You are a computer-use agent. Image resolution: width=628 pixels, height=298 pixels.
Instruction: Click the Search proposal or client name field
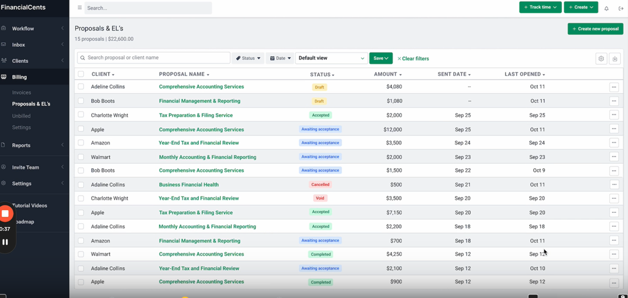point(154,58)
